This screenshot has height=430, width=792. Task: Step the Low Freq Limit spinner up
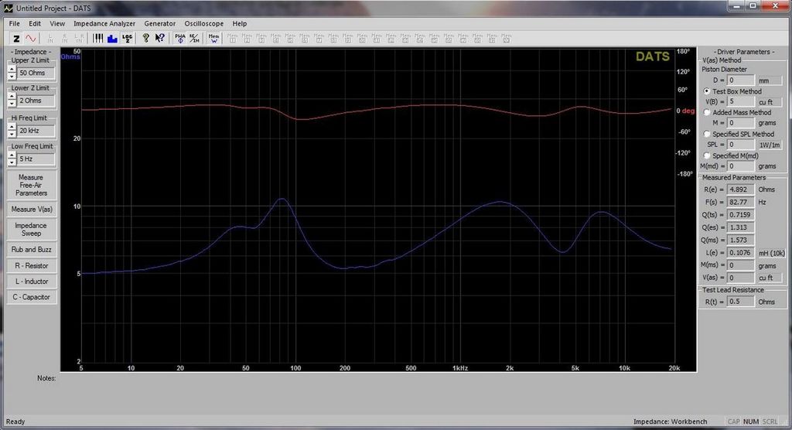pyautogui.click(x=12, y=155)
